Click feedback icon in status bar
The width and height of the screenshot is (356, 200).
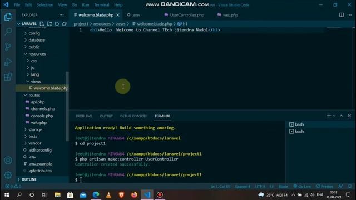click(340, 186)
